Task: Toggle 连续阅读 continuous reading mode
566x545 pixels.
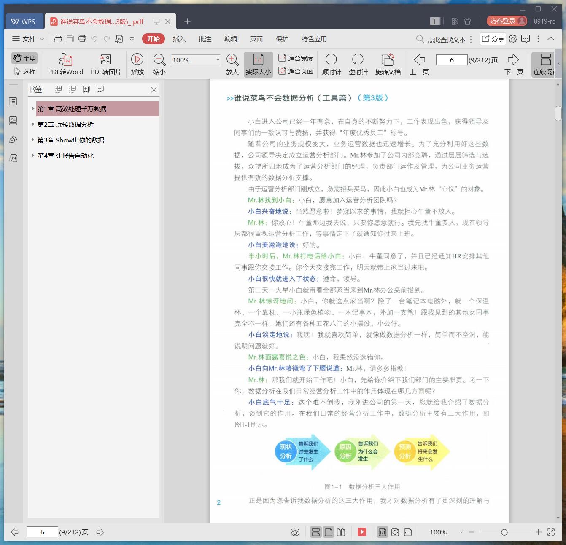Action: [x=544, y=64]
